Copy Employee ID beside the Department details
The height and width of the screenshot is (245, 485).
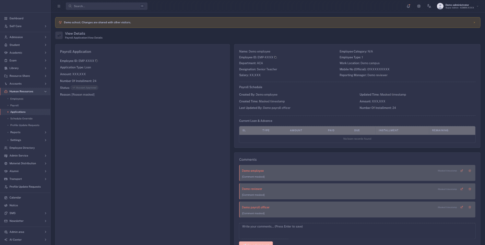coord(276,57)
